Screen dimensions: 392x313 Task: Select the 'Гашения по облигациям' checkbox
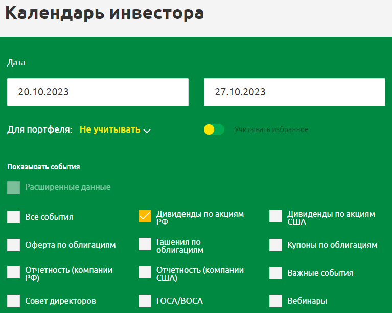pos(145,244)
